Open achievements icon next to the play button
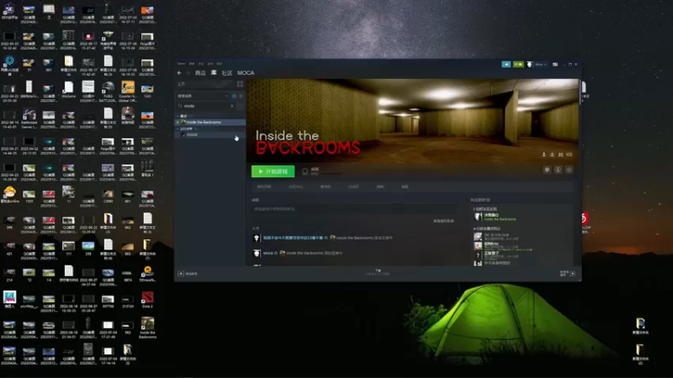The image size is (673, 378). [305, 171]
